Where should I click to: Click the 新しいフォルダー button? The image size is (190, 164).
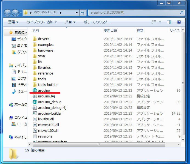[x=97, y=22]
